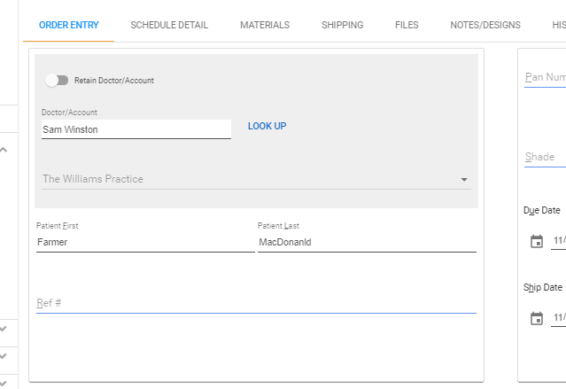
Task: Click the Ship Date text input
Action: pos(559,318)
